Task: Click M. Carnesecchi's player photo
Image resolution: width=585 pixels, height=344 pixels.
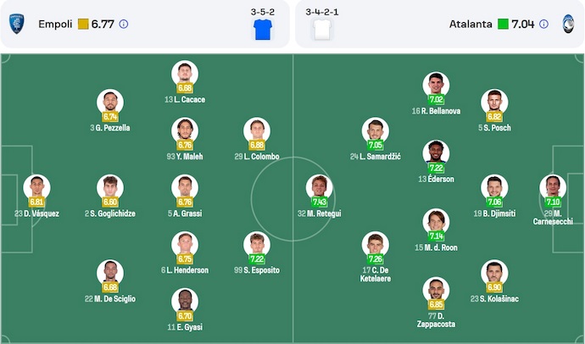Action: (553, 186)
